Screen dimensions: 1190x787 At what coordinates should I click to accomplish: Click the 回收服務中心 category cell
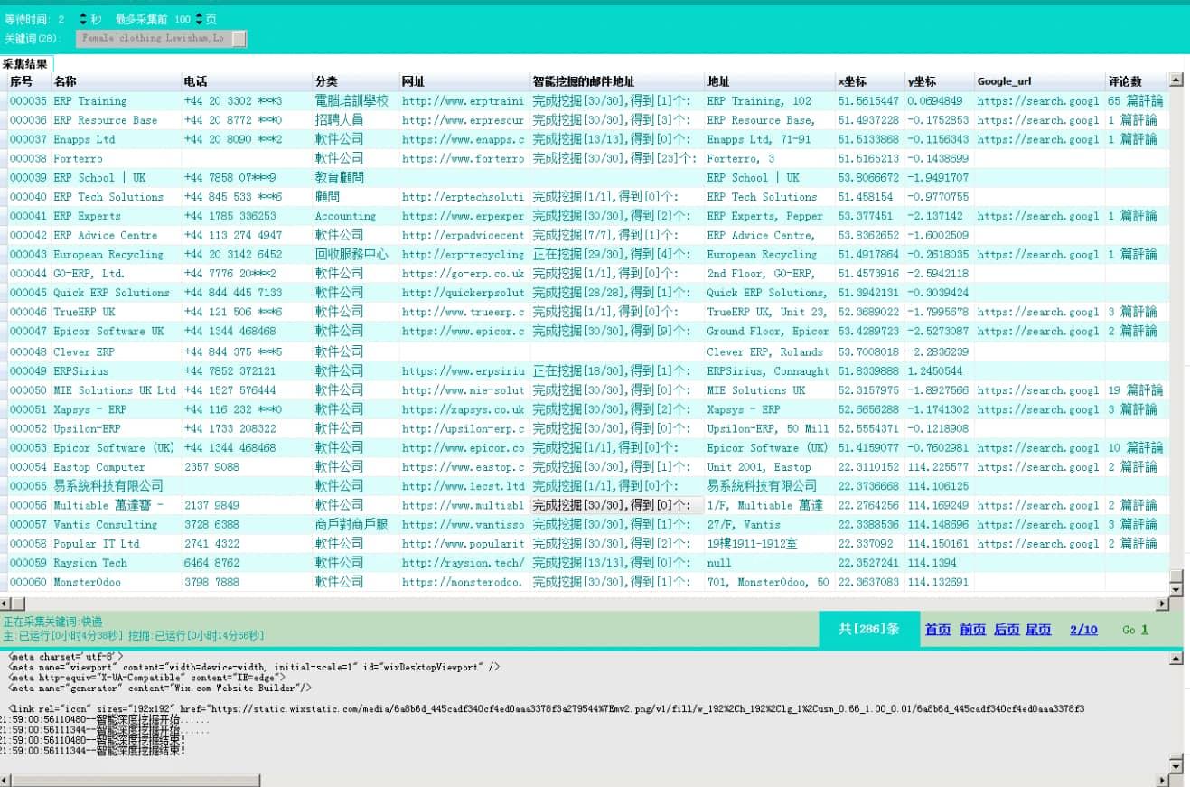click(355, 254)
